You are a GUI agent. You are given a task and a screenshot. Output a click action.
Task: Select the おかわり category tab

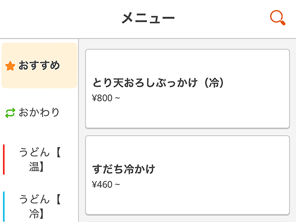click(x=39, y=112)
